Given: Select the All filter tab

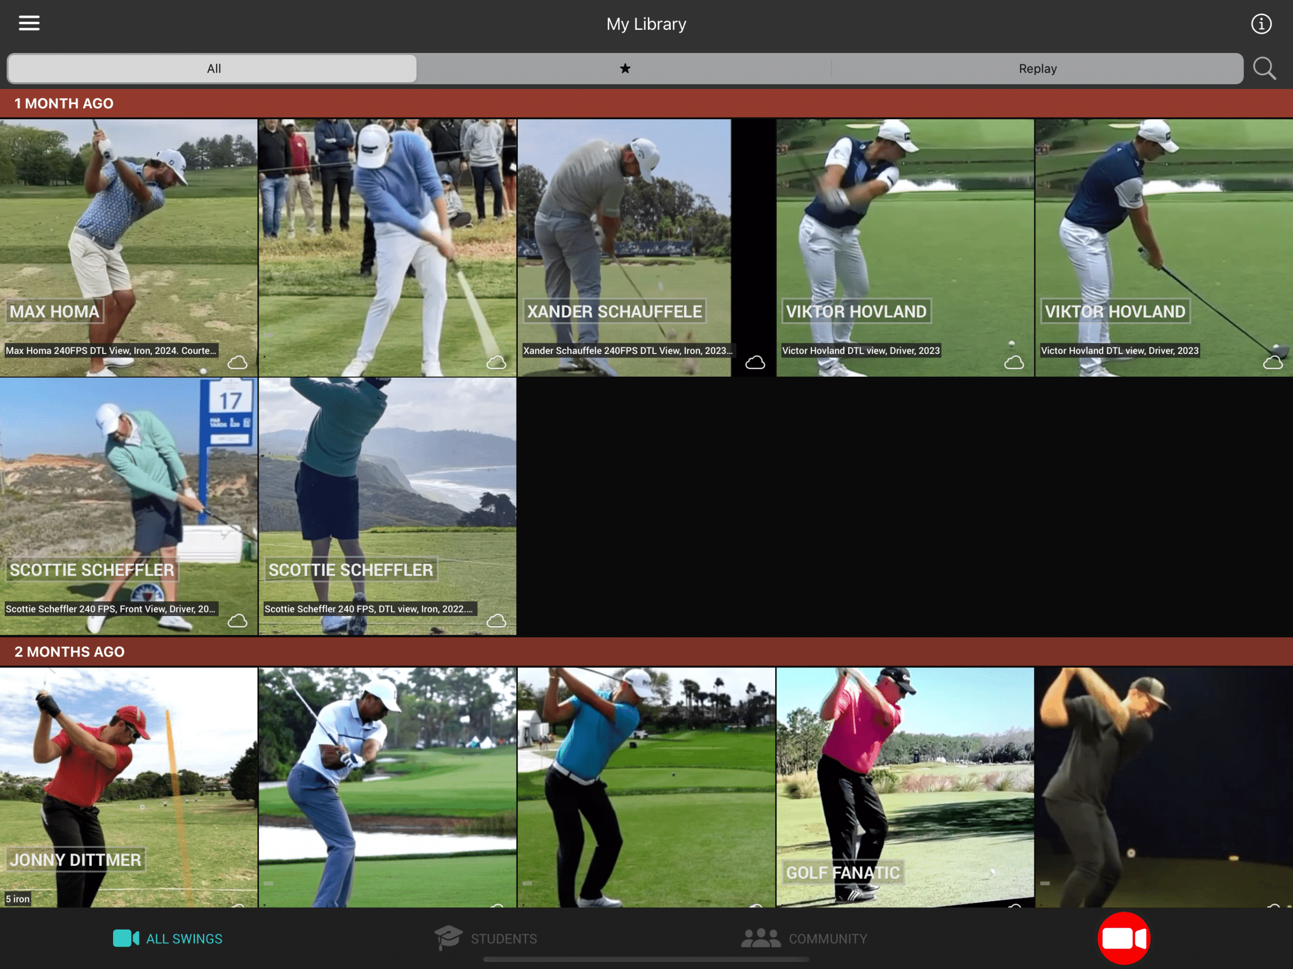Looking at the screenshot, I should (x=212, y=68).
